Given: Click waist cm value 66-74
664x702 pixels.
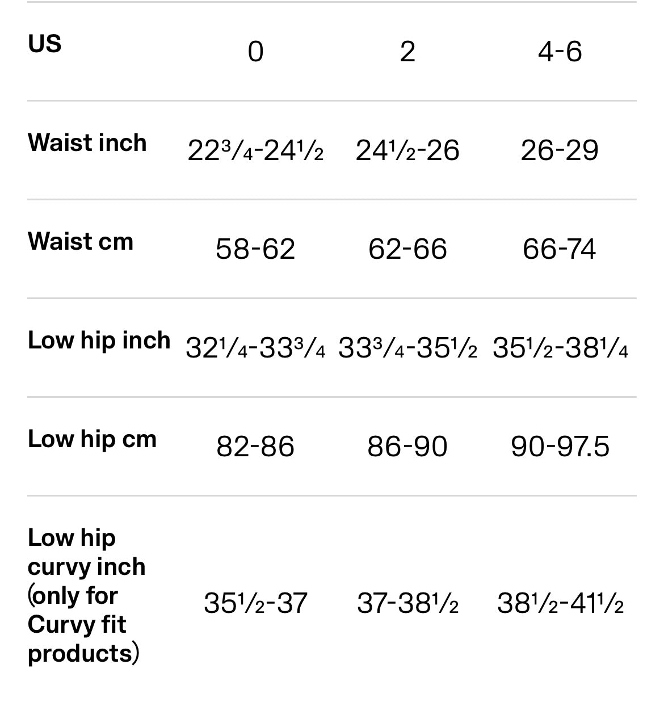Looking at the screenshot, I should coord(560,249).
